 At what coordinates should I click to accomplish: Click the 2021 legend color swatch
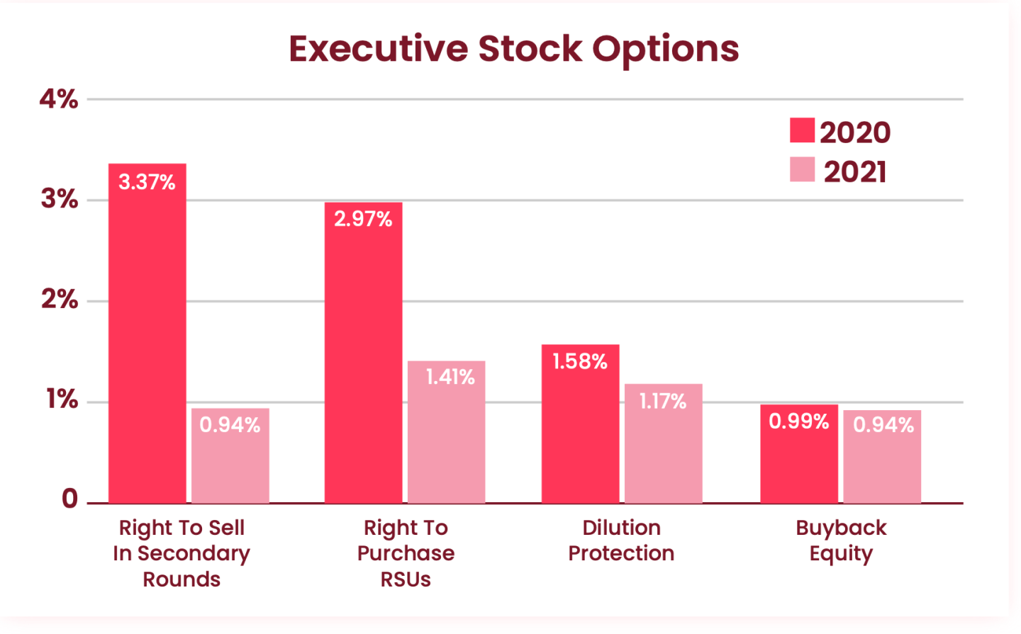(802, 170)
